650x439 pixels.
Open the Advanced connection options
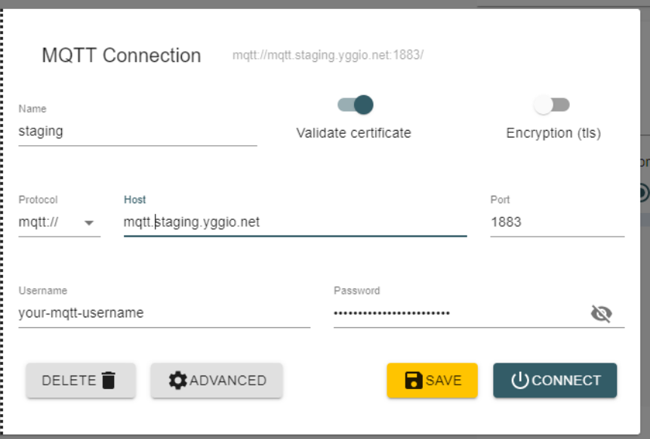pos(217,380)
